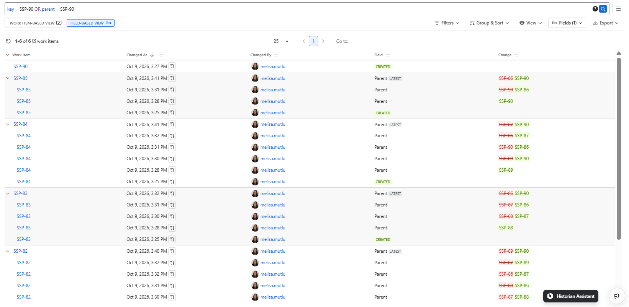The image size is (629, 307).
Task: Select page 1 button
Action: pos(313,41)
